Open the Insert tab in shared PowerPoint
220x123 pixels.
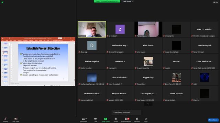11,40
